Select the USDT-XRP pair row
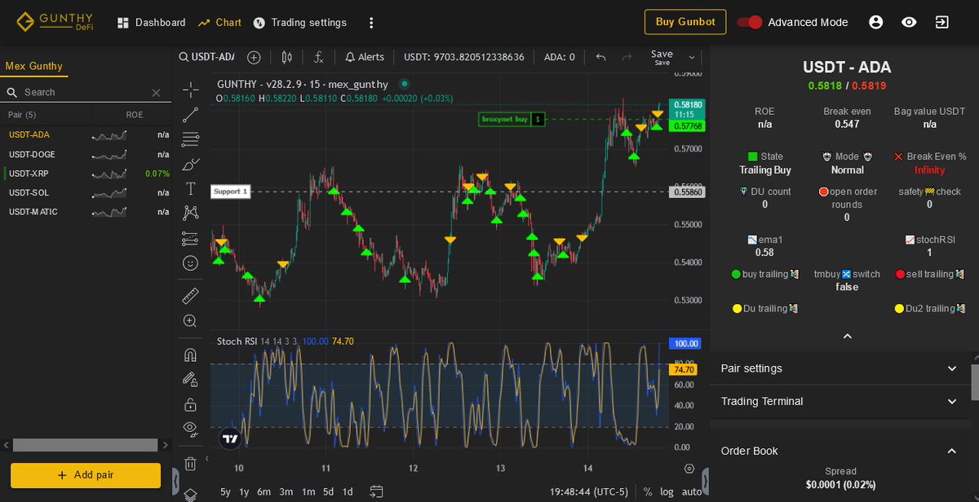The height and width of the screenshot is (502, 979). coord(86,174)
